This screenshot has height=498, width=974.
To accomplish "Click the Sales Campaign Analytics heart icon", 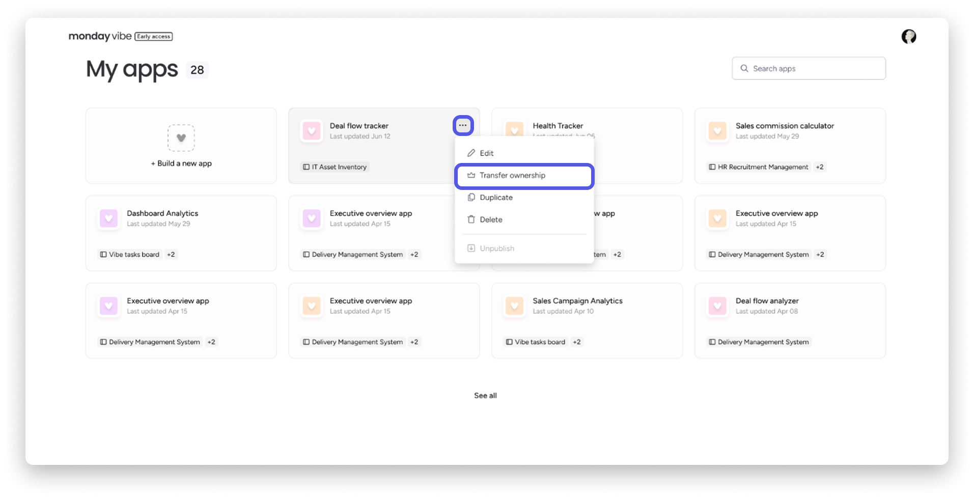I will 514,306.
